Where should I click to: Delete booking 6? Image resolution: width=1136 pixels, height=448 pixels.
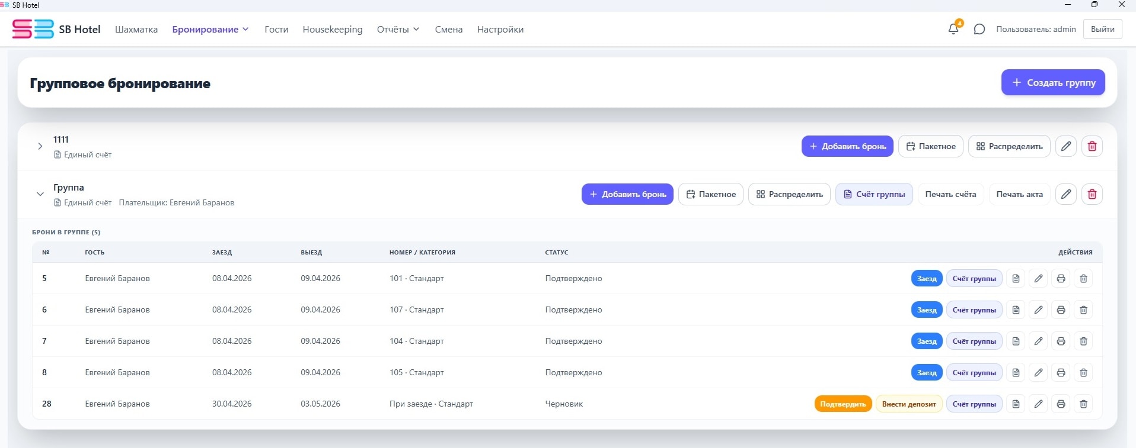click(1083, 310)
